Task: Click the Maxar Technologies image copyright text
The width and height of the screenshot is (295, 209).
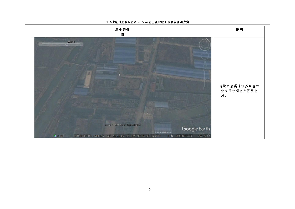Action: tap(123, 125)
